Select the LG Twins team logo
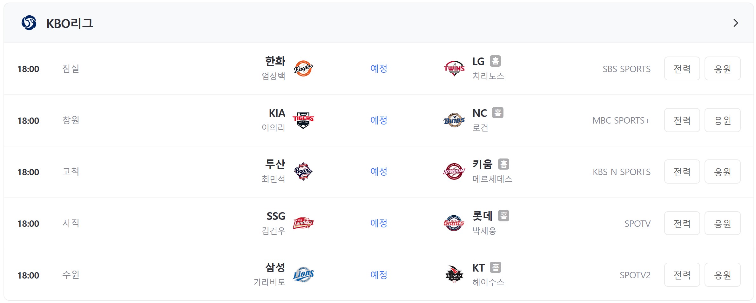The width and height of the screenshot is (756, 303). pos(454,69)
